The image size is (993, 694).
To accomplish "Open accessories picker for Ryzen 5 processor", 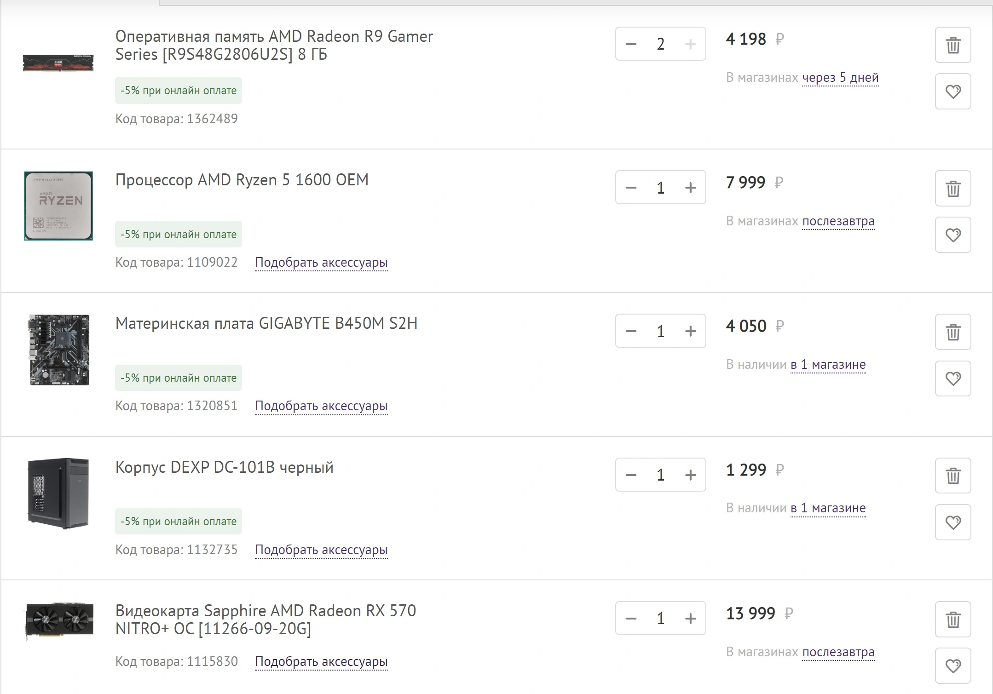I will click(321, 263).
